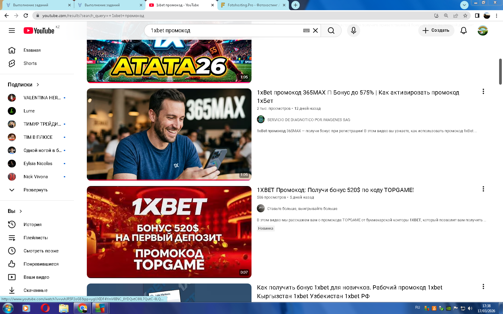Click Chrome icon in taskbar
This screenshot has width=503, height=314.
click(x=82, y=308)
